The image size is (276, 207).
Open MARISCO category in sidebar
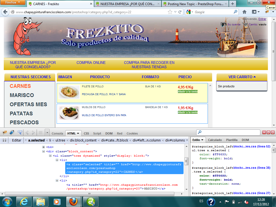(x=22, y=95)
